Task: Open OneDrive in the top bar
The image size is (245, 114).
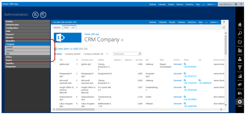Action: click(x=190, y=4)
